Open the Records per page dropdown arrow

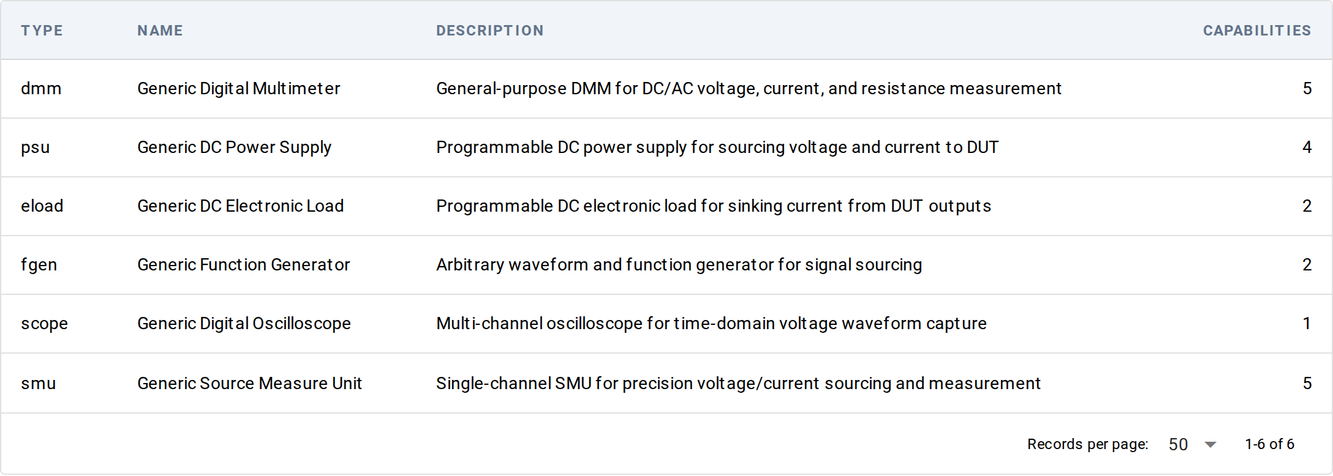1210,445
